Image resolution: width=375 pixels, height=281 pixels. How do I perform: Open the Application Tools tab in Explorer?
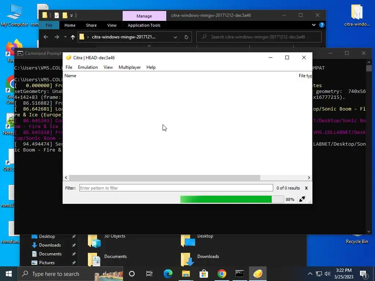(x=144, y=25)
